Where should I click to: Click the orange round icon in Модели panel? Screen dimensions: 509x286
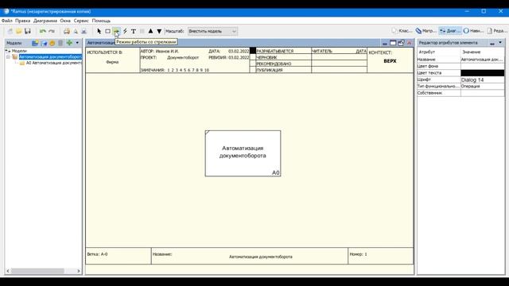[x=52, y=43]
